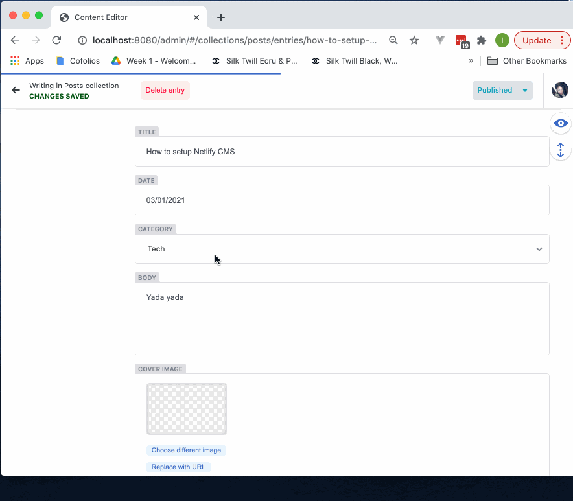Screen dimensions: 573x501
Task: Click the Vue devtools extension icon
Action: click(x=439, y=40)
